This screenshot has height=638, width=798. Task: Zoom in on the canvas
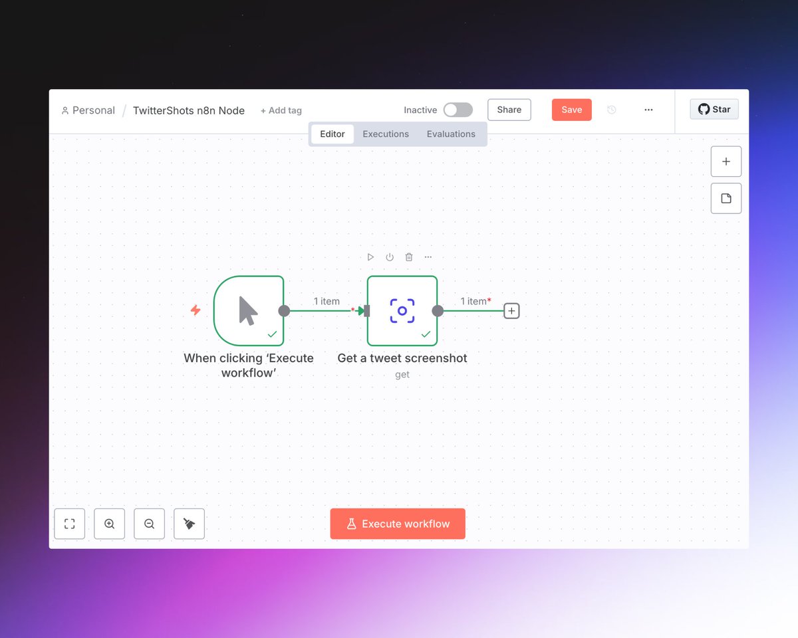pyautogui.click(x=110, y=524)
